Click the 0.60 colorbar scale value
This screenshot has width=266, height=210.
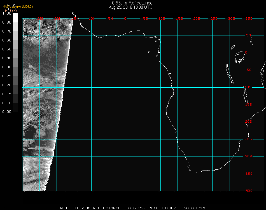(x=7, y=40)
